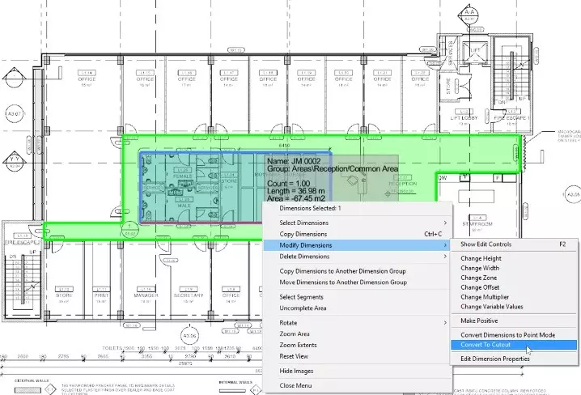Select Zoom Area command
This screenshot has height=395, width=581.
click(x=296, y=333)
